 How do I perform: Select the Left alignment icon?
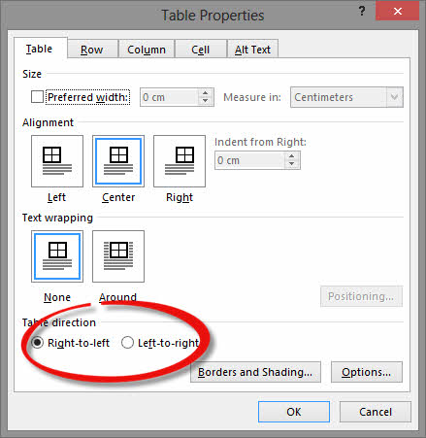click(57, 161)
